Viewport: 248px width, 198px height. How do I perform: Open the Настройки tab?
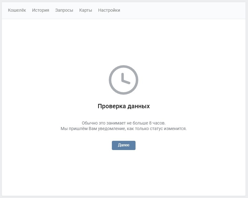(109, 10)
